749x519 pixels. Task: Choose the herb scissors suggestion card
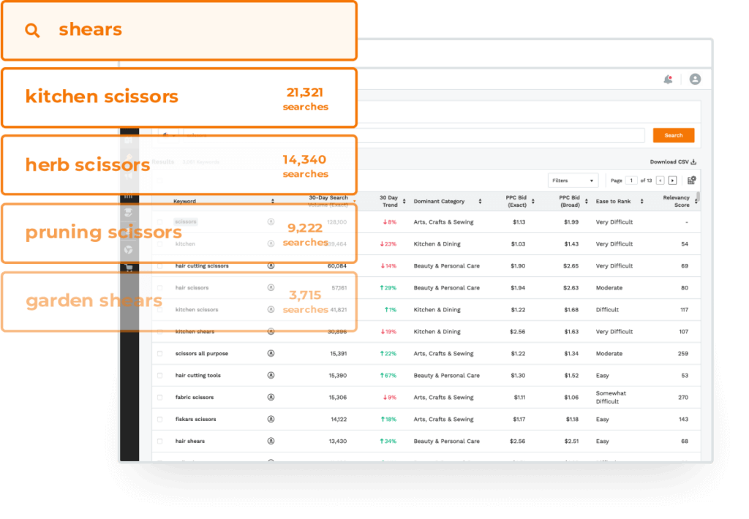[x=178, y=165]
